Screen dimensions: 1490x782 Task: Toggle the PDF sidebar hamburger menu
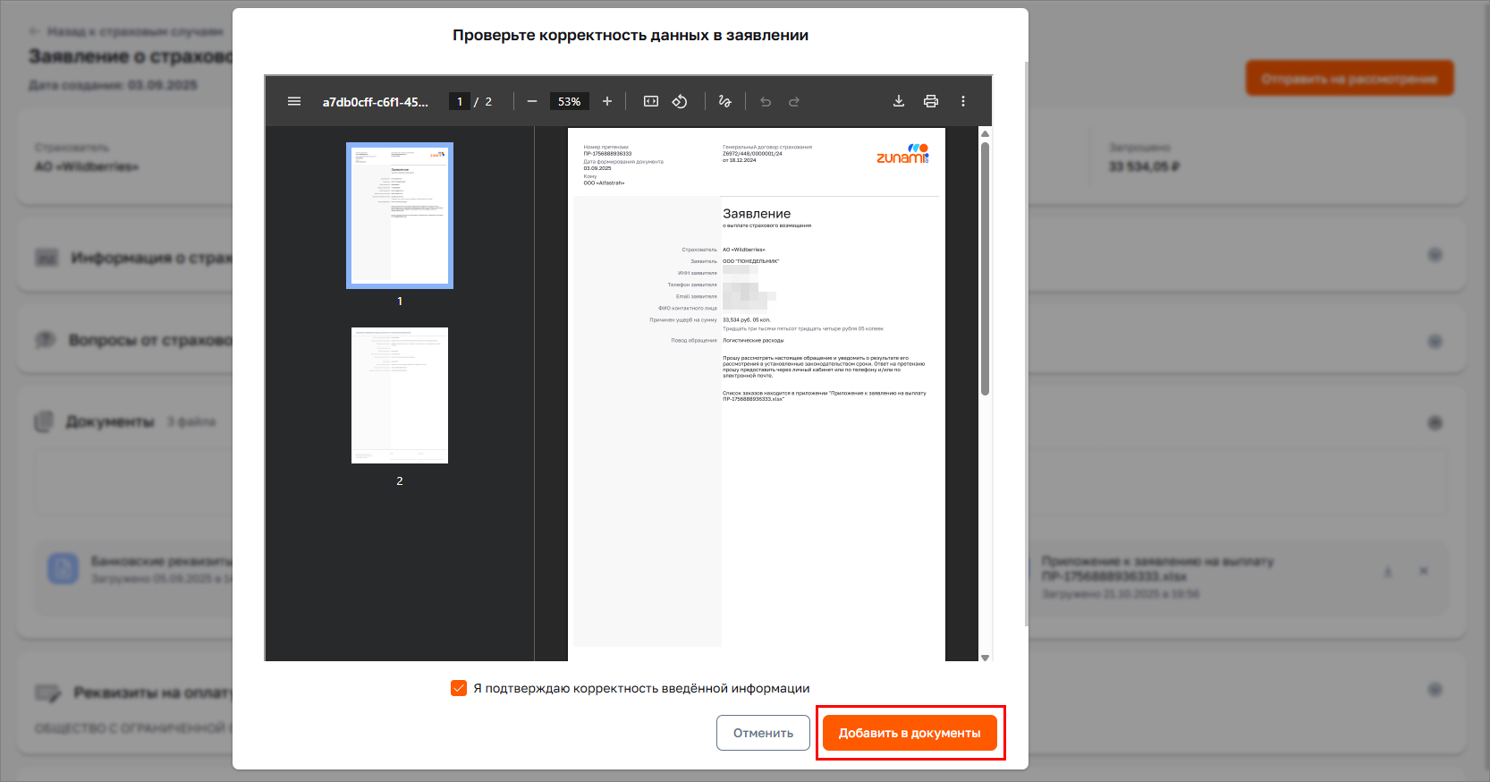[293, 101]
